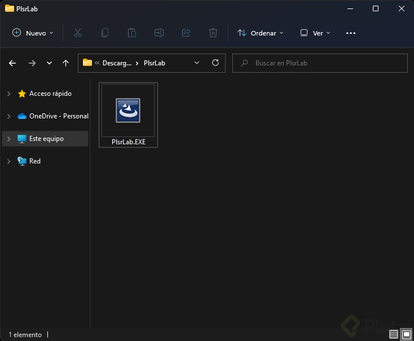Click Descarg... in the address breadcrumb
The width and height of the screenshot is (414, 341).
pyautogui.click(x=117, y=63)
